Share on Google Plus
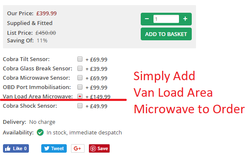This screenshot has height=162, width=250. click(x=78, y=148)
